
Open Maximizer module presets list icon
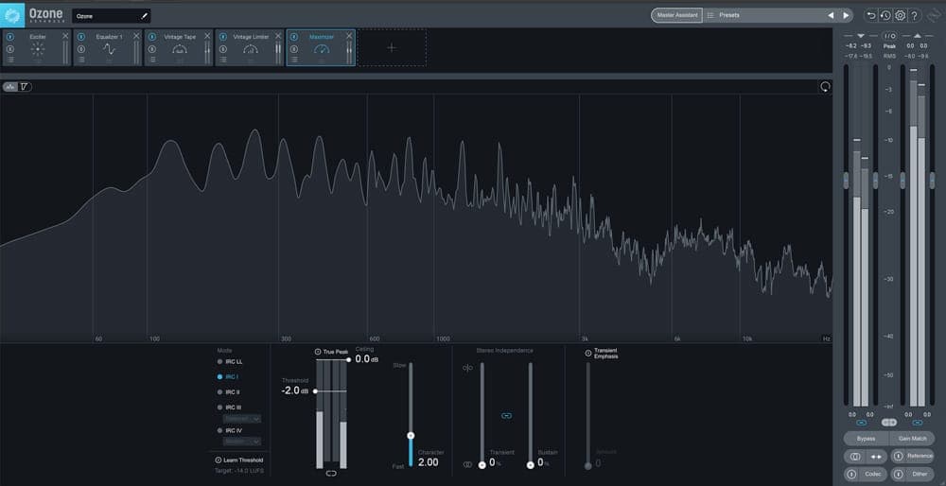tap(294, 60)
